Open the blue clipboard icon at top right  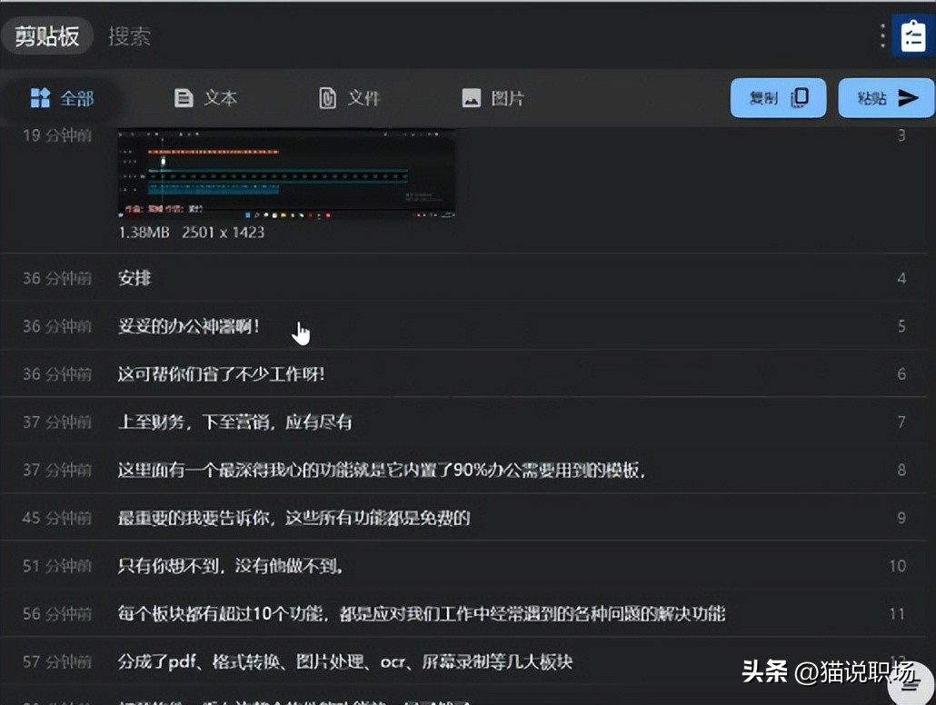(x=911, y=35)
